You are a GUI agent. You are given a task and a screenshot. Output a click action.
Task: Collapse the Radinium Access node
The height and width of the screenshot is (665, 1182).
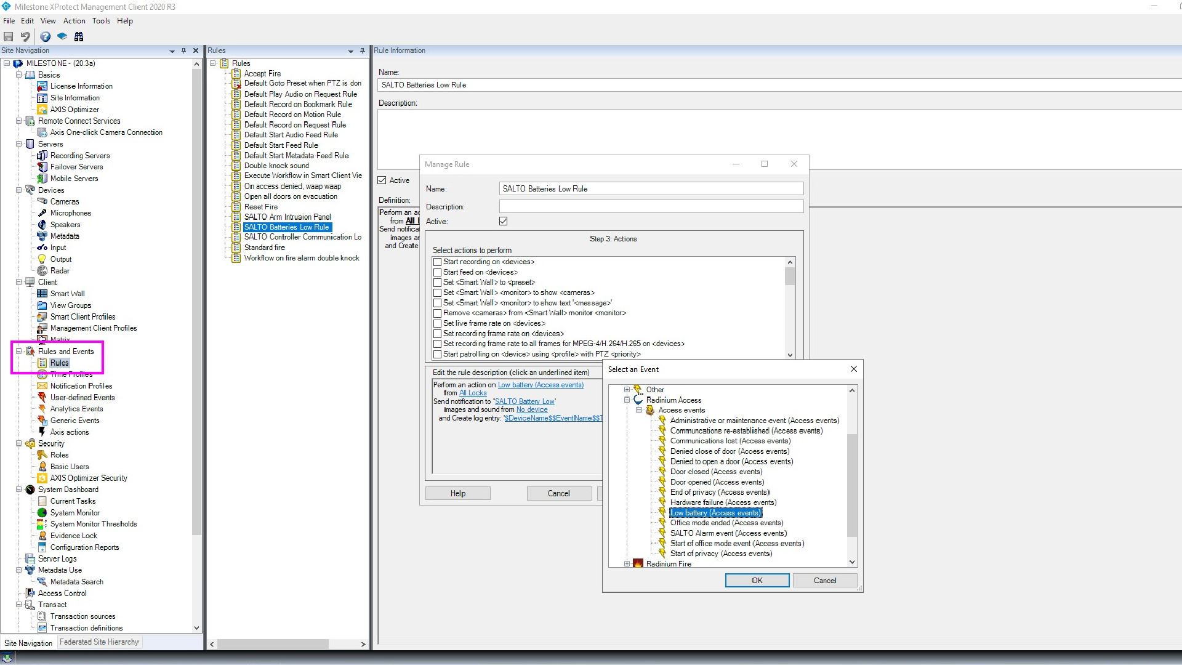(627, 400)
